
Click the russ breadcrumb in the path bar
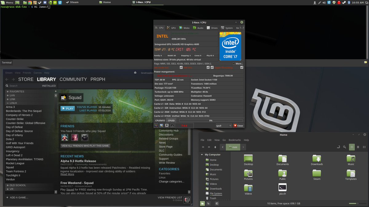tap(232, 147)
